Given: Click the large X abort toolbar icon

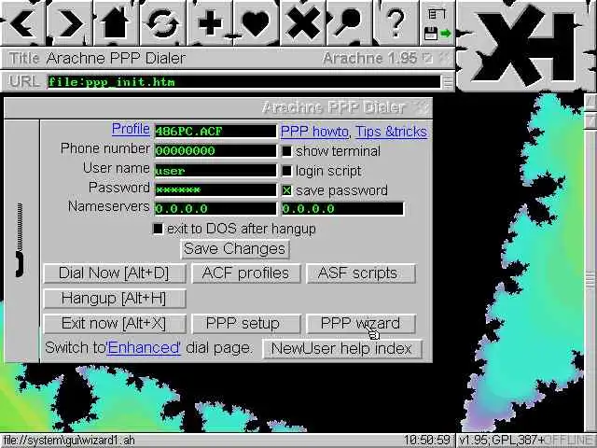Looking at the screenshot, I should click(303, 22).
